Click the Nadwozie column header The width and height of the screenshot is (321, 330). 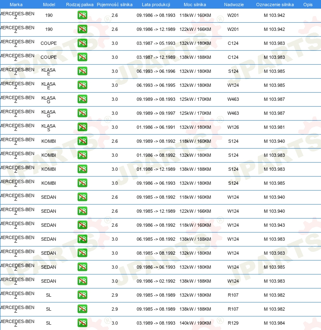point(234,5)
